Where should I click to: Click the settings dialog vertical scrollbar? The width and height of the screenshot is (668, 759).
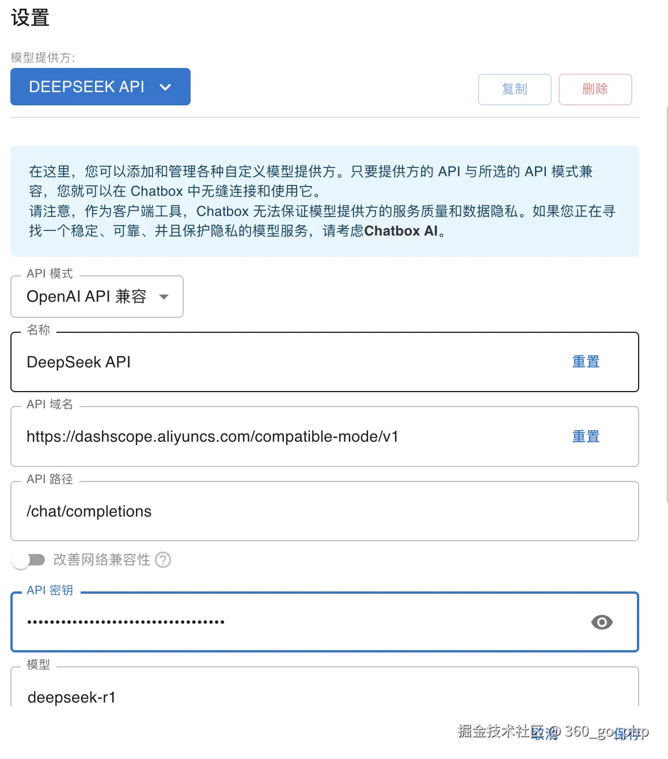(666, 304)
